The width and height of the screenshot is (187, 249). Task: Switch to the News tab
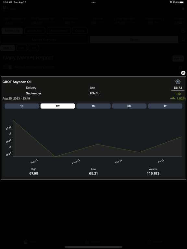click(x=134, y=39)
